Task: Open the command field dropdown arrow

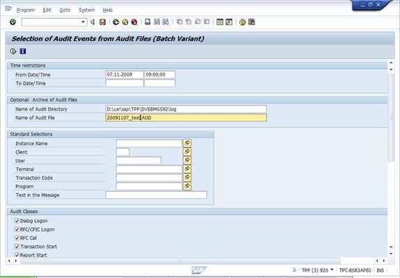Action: tap(83, 22)
